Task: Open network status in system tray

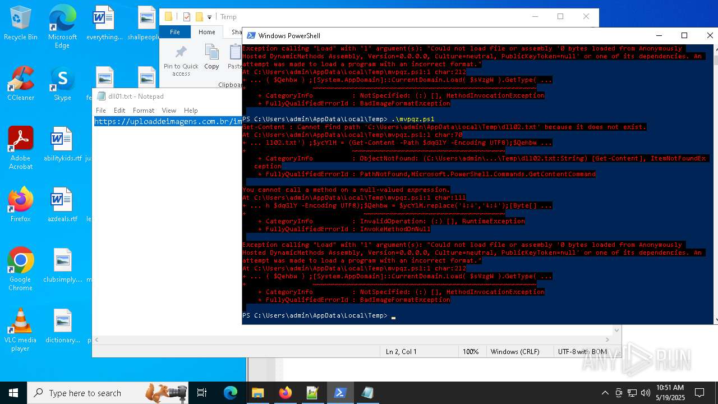Action: [x=632, y=393]
